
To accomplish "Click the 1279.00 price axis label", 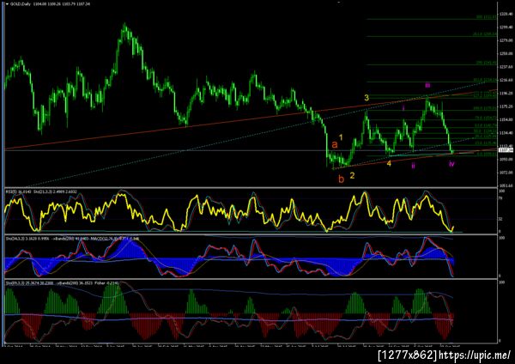I will tap(506, 40).
